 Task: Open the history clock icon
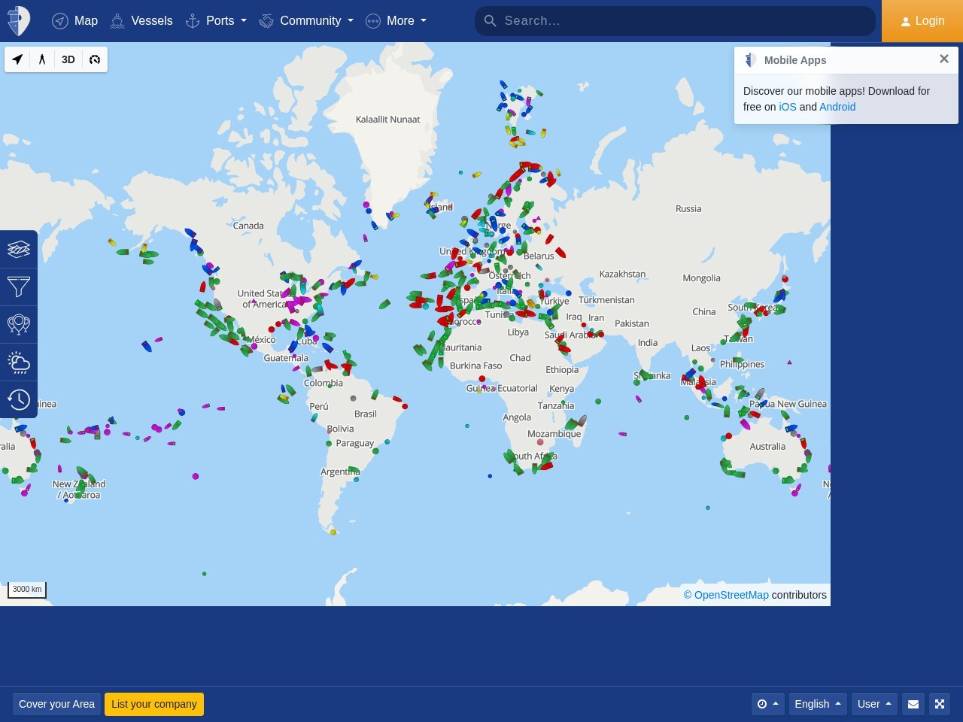tap(19, 399)
